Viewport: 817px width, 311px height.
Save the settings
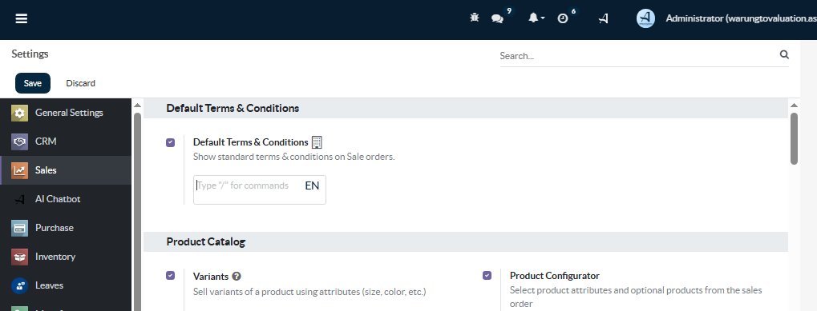(33, 83)
